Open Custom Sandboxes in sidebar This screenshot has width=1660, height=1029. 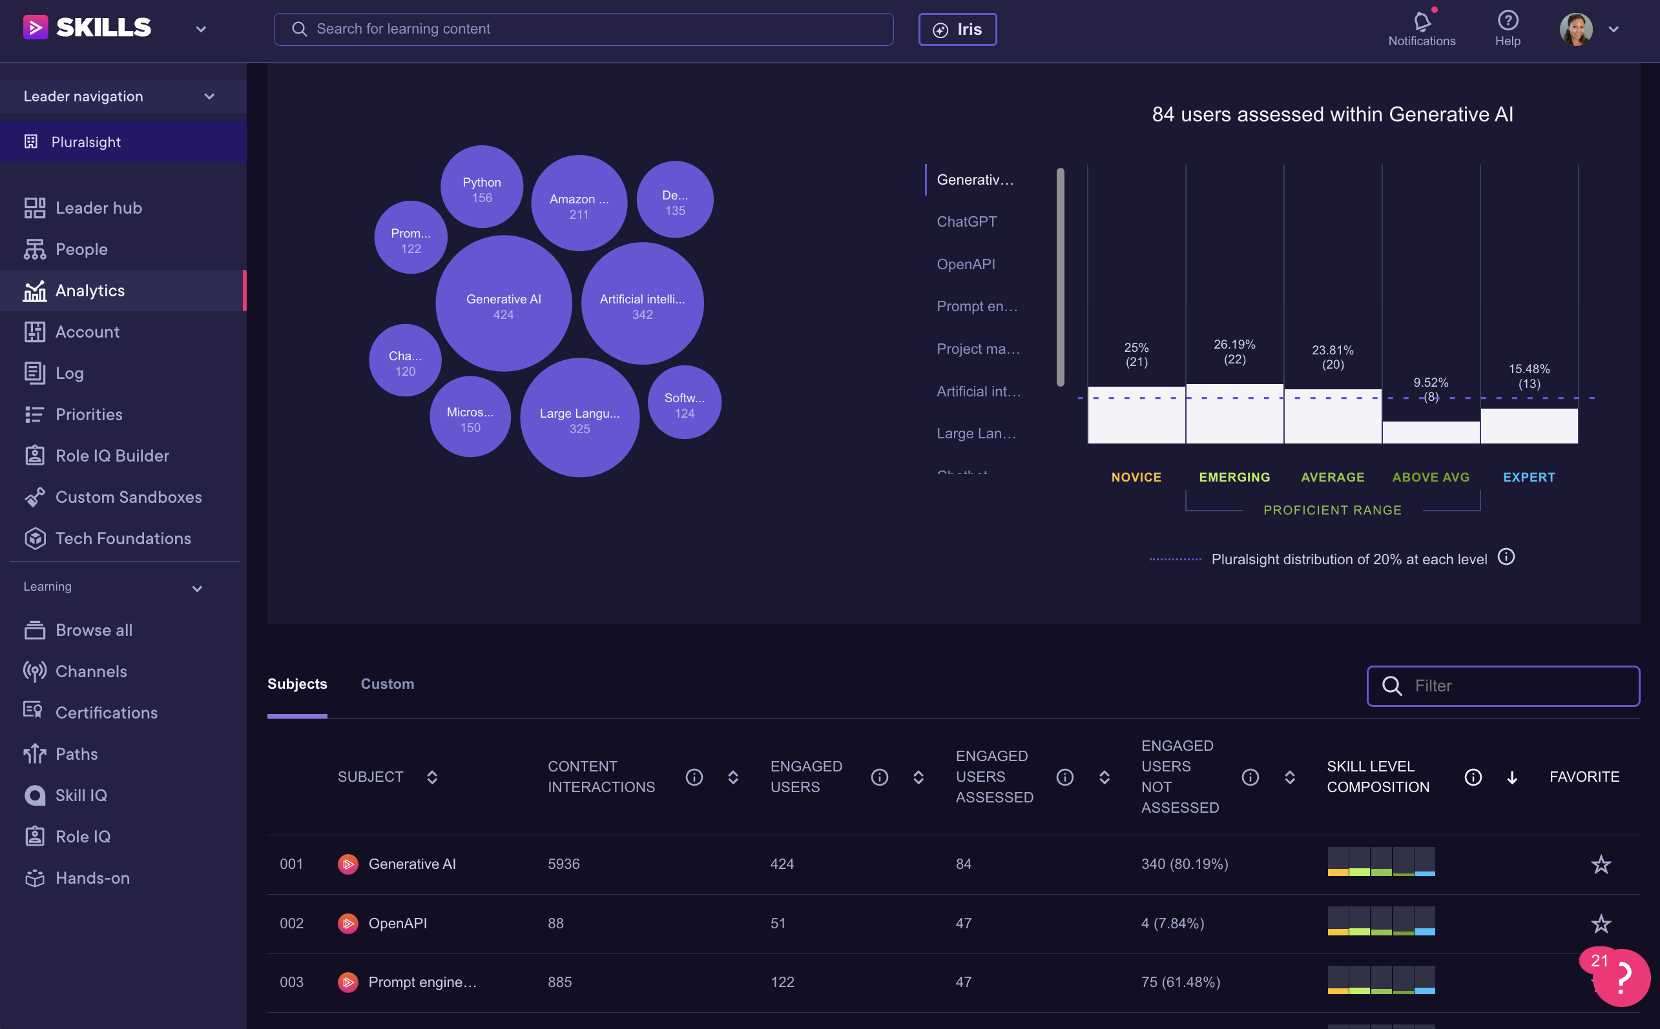point(128,497)
